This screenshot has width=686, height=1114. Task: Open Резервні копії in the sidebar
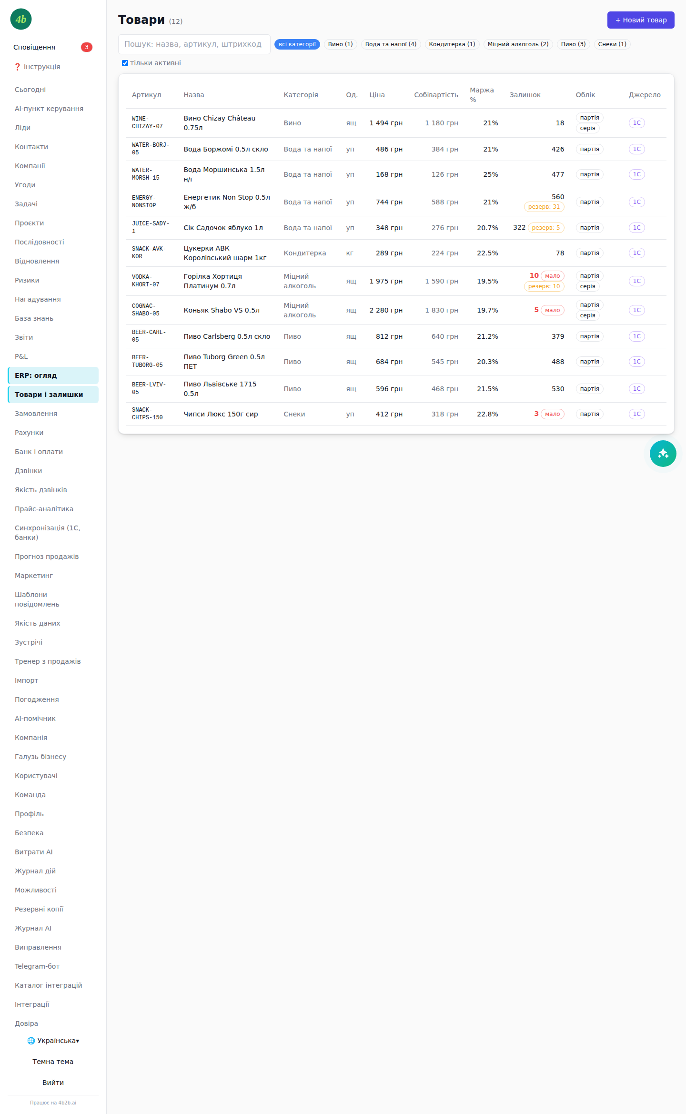coord(53,909)
